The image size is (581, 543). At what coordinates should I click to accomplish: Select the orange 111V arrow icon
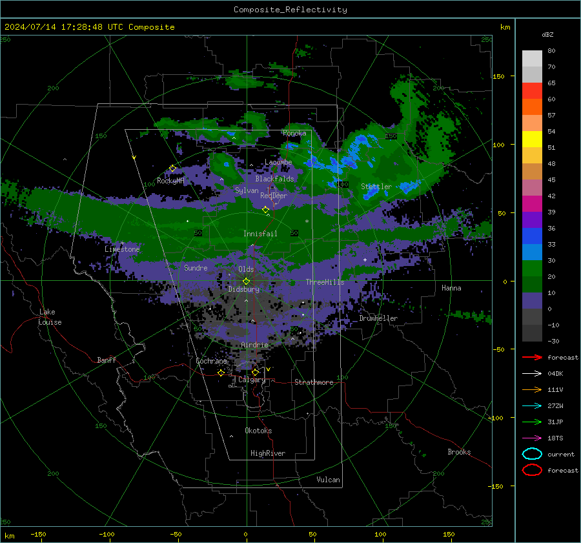pos(532,389)
